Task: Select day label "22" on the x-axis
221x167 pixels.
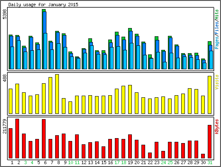Action: point(150,162)
